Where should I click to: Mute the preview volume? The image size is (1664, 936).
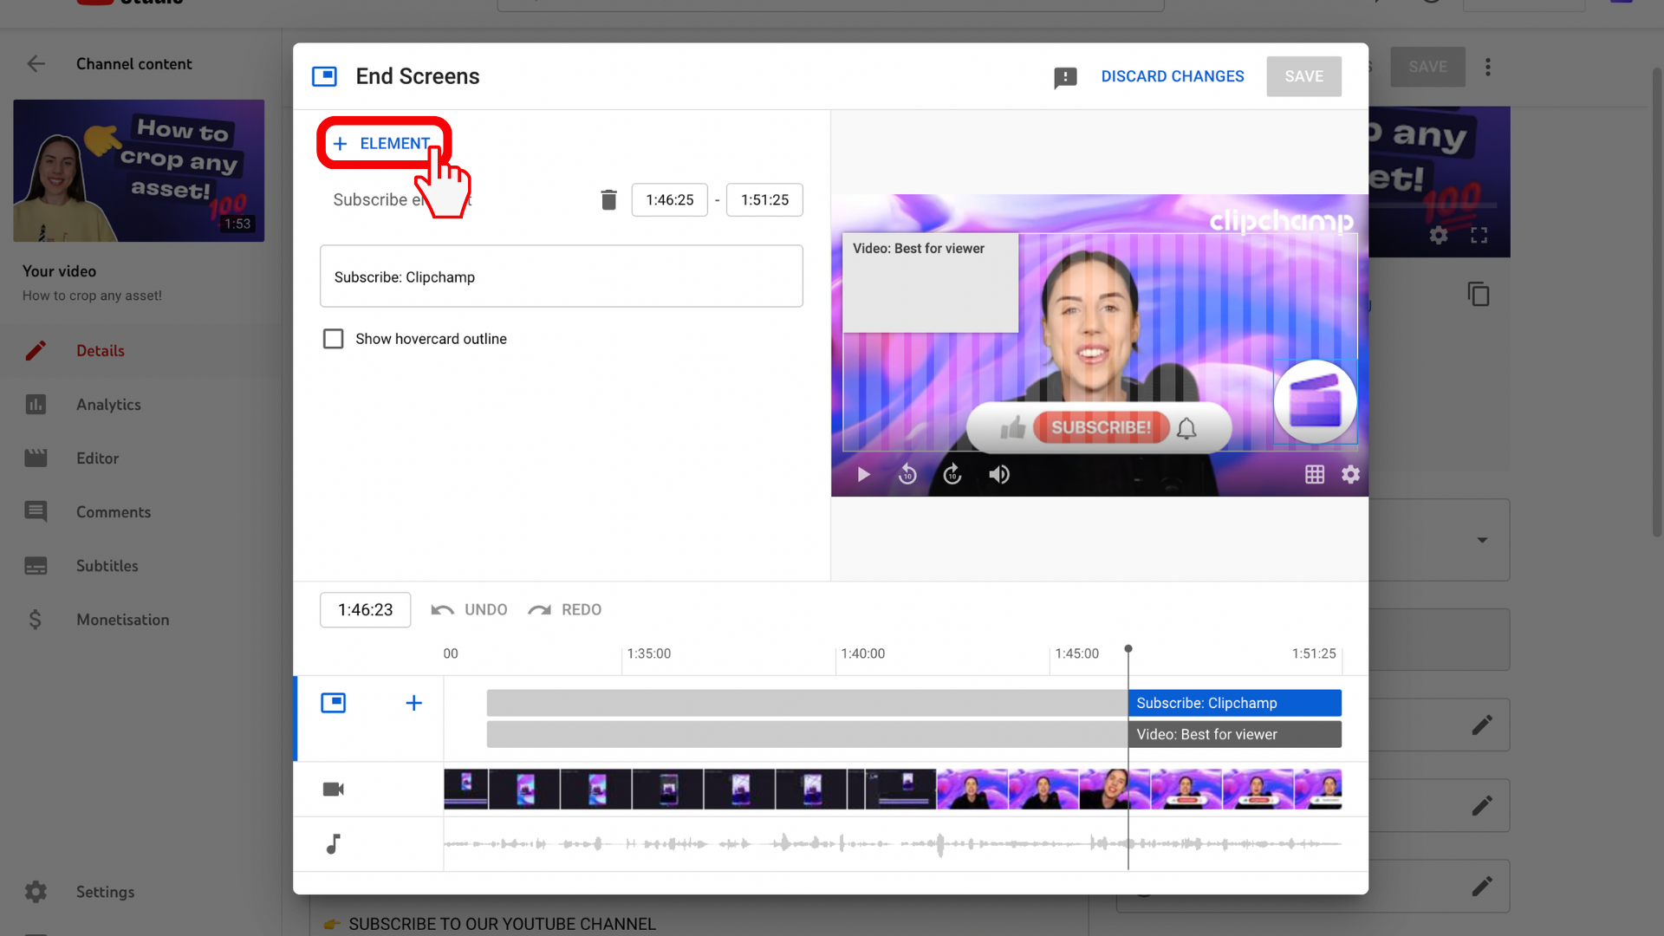point(999,474)
